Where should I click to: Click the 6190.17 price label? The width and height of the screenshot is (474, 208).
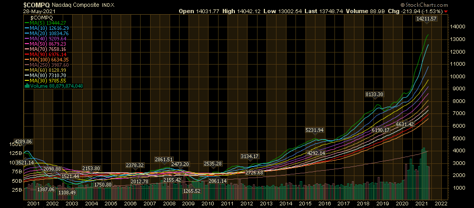pos(381,130)
